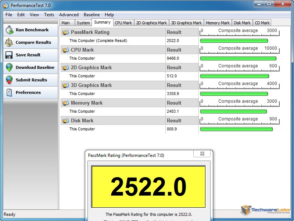Click the CPU Mark row icon

[x=66, y=50]
